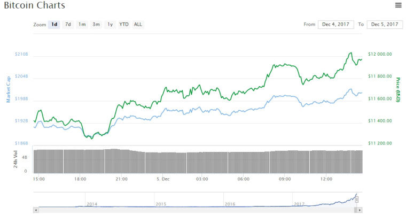Screen dimensions: 406x214
Task: Click the $186B market cap label
Action: point(21,143)
